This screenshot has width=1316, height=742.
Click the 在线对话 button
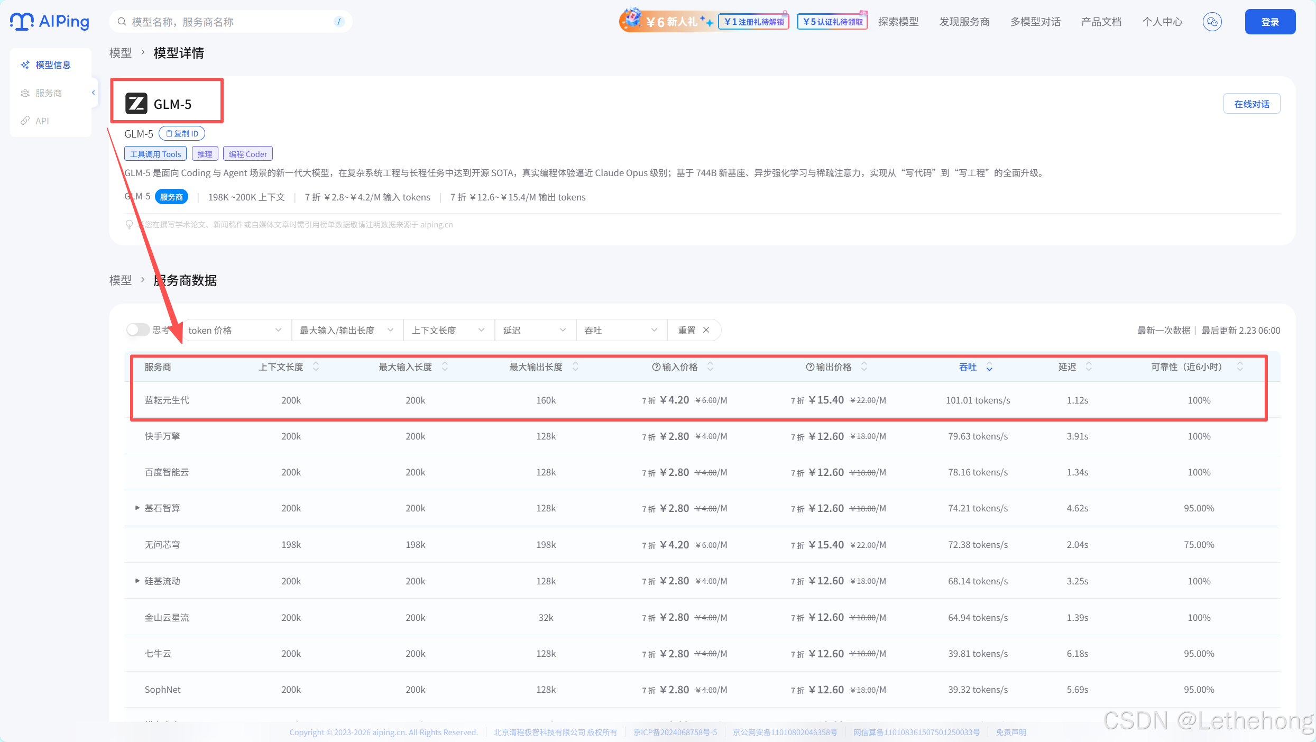coord(1251,104)
